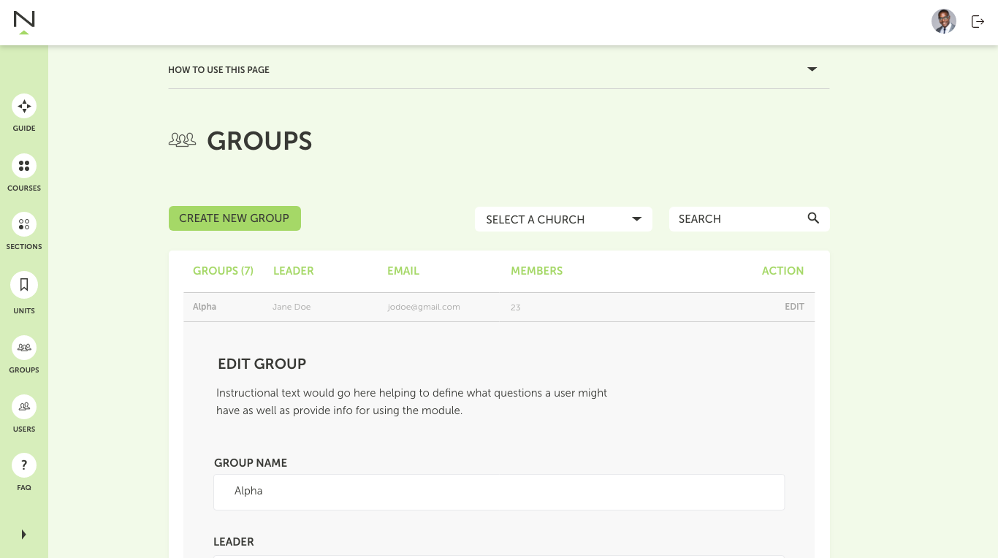Click the Group Name input field
This screenshot has height=558, width=998.
pos(499,492)
